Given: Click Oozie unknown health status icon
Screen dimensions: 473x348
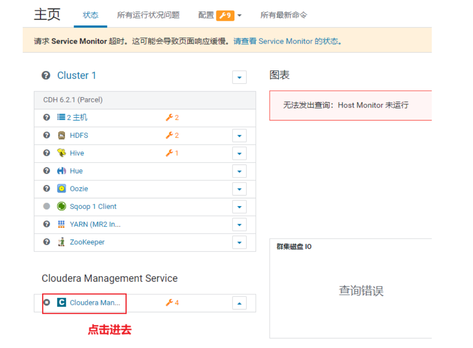Looking at the screenshot, I should point(46,189).
